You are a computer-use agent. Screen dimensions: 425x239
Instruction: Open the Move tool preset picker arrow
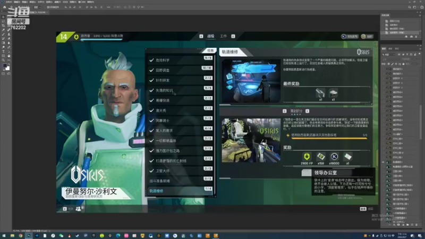click(15, 7)
